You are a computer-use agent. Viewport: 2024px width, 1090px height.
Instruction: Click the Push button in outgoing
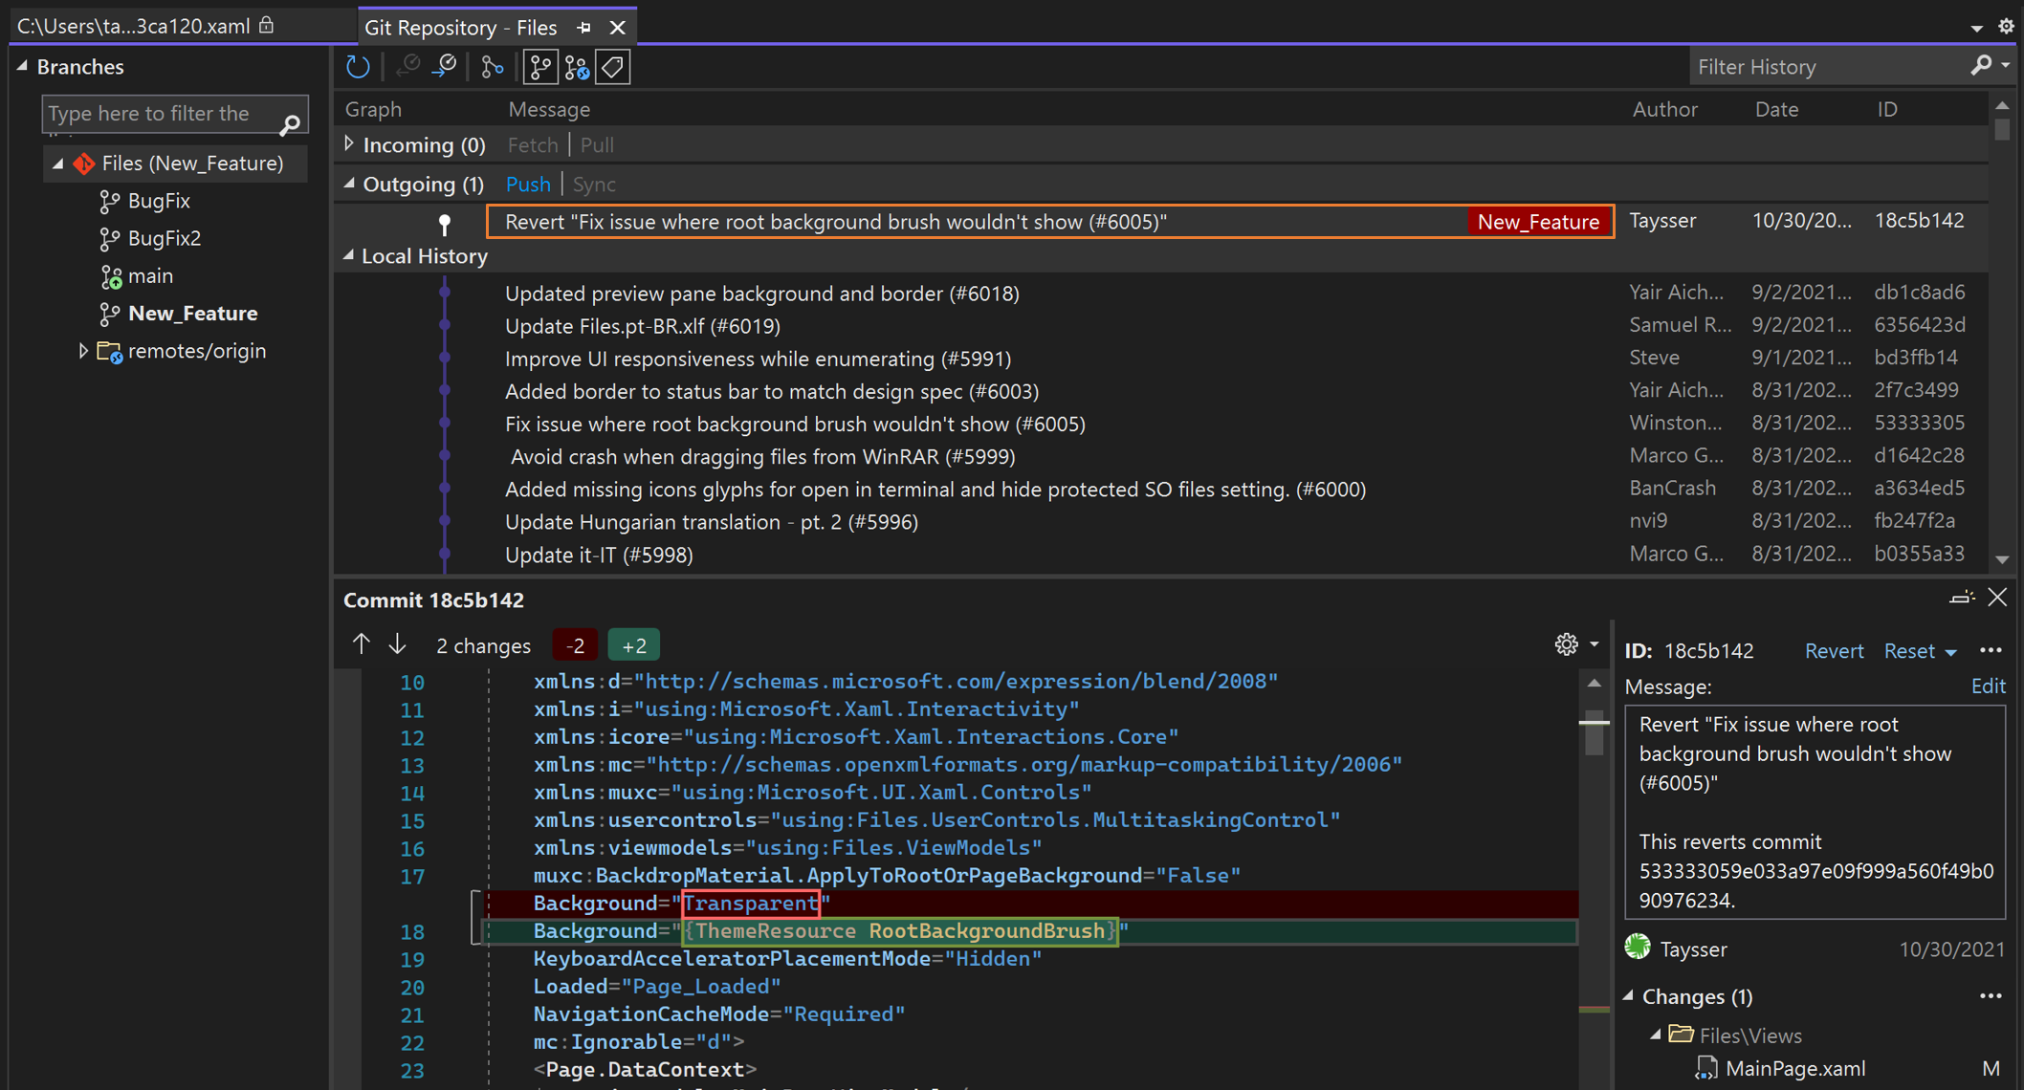[526, 183]
